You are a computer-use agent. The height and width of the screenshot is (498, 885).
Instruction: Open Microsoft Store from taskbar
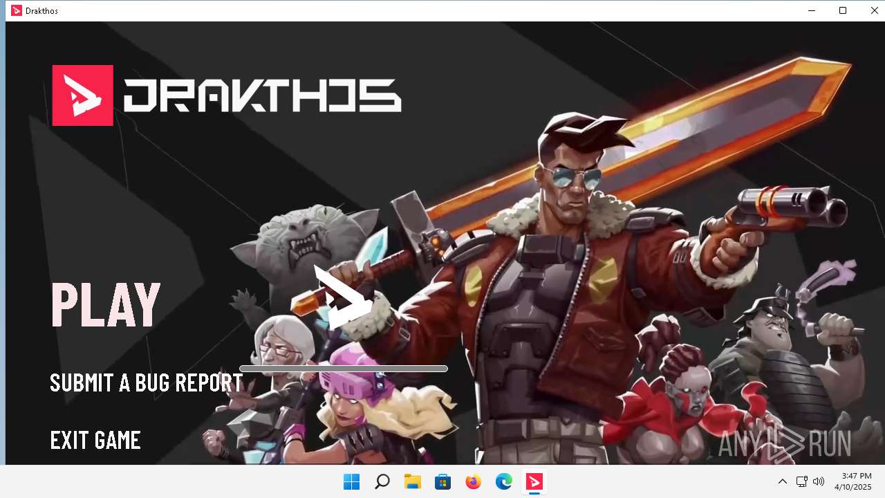coord(443,481)
